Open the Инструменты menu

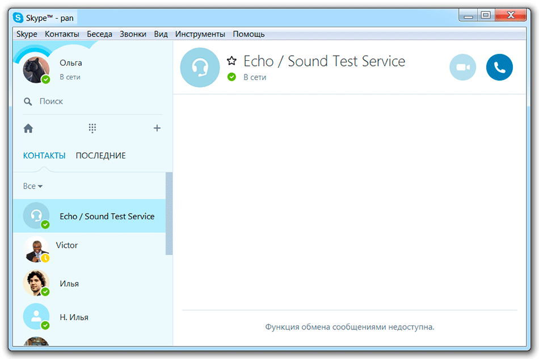tap(200, 34)
